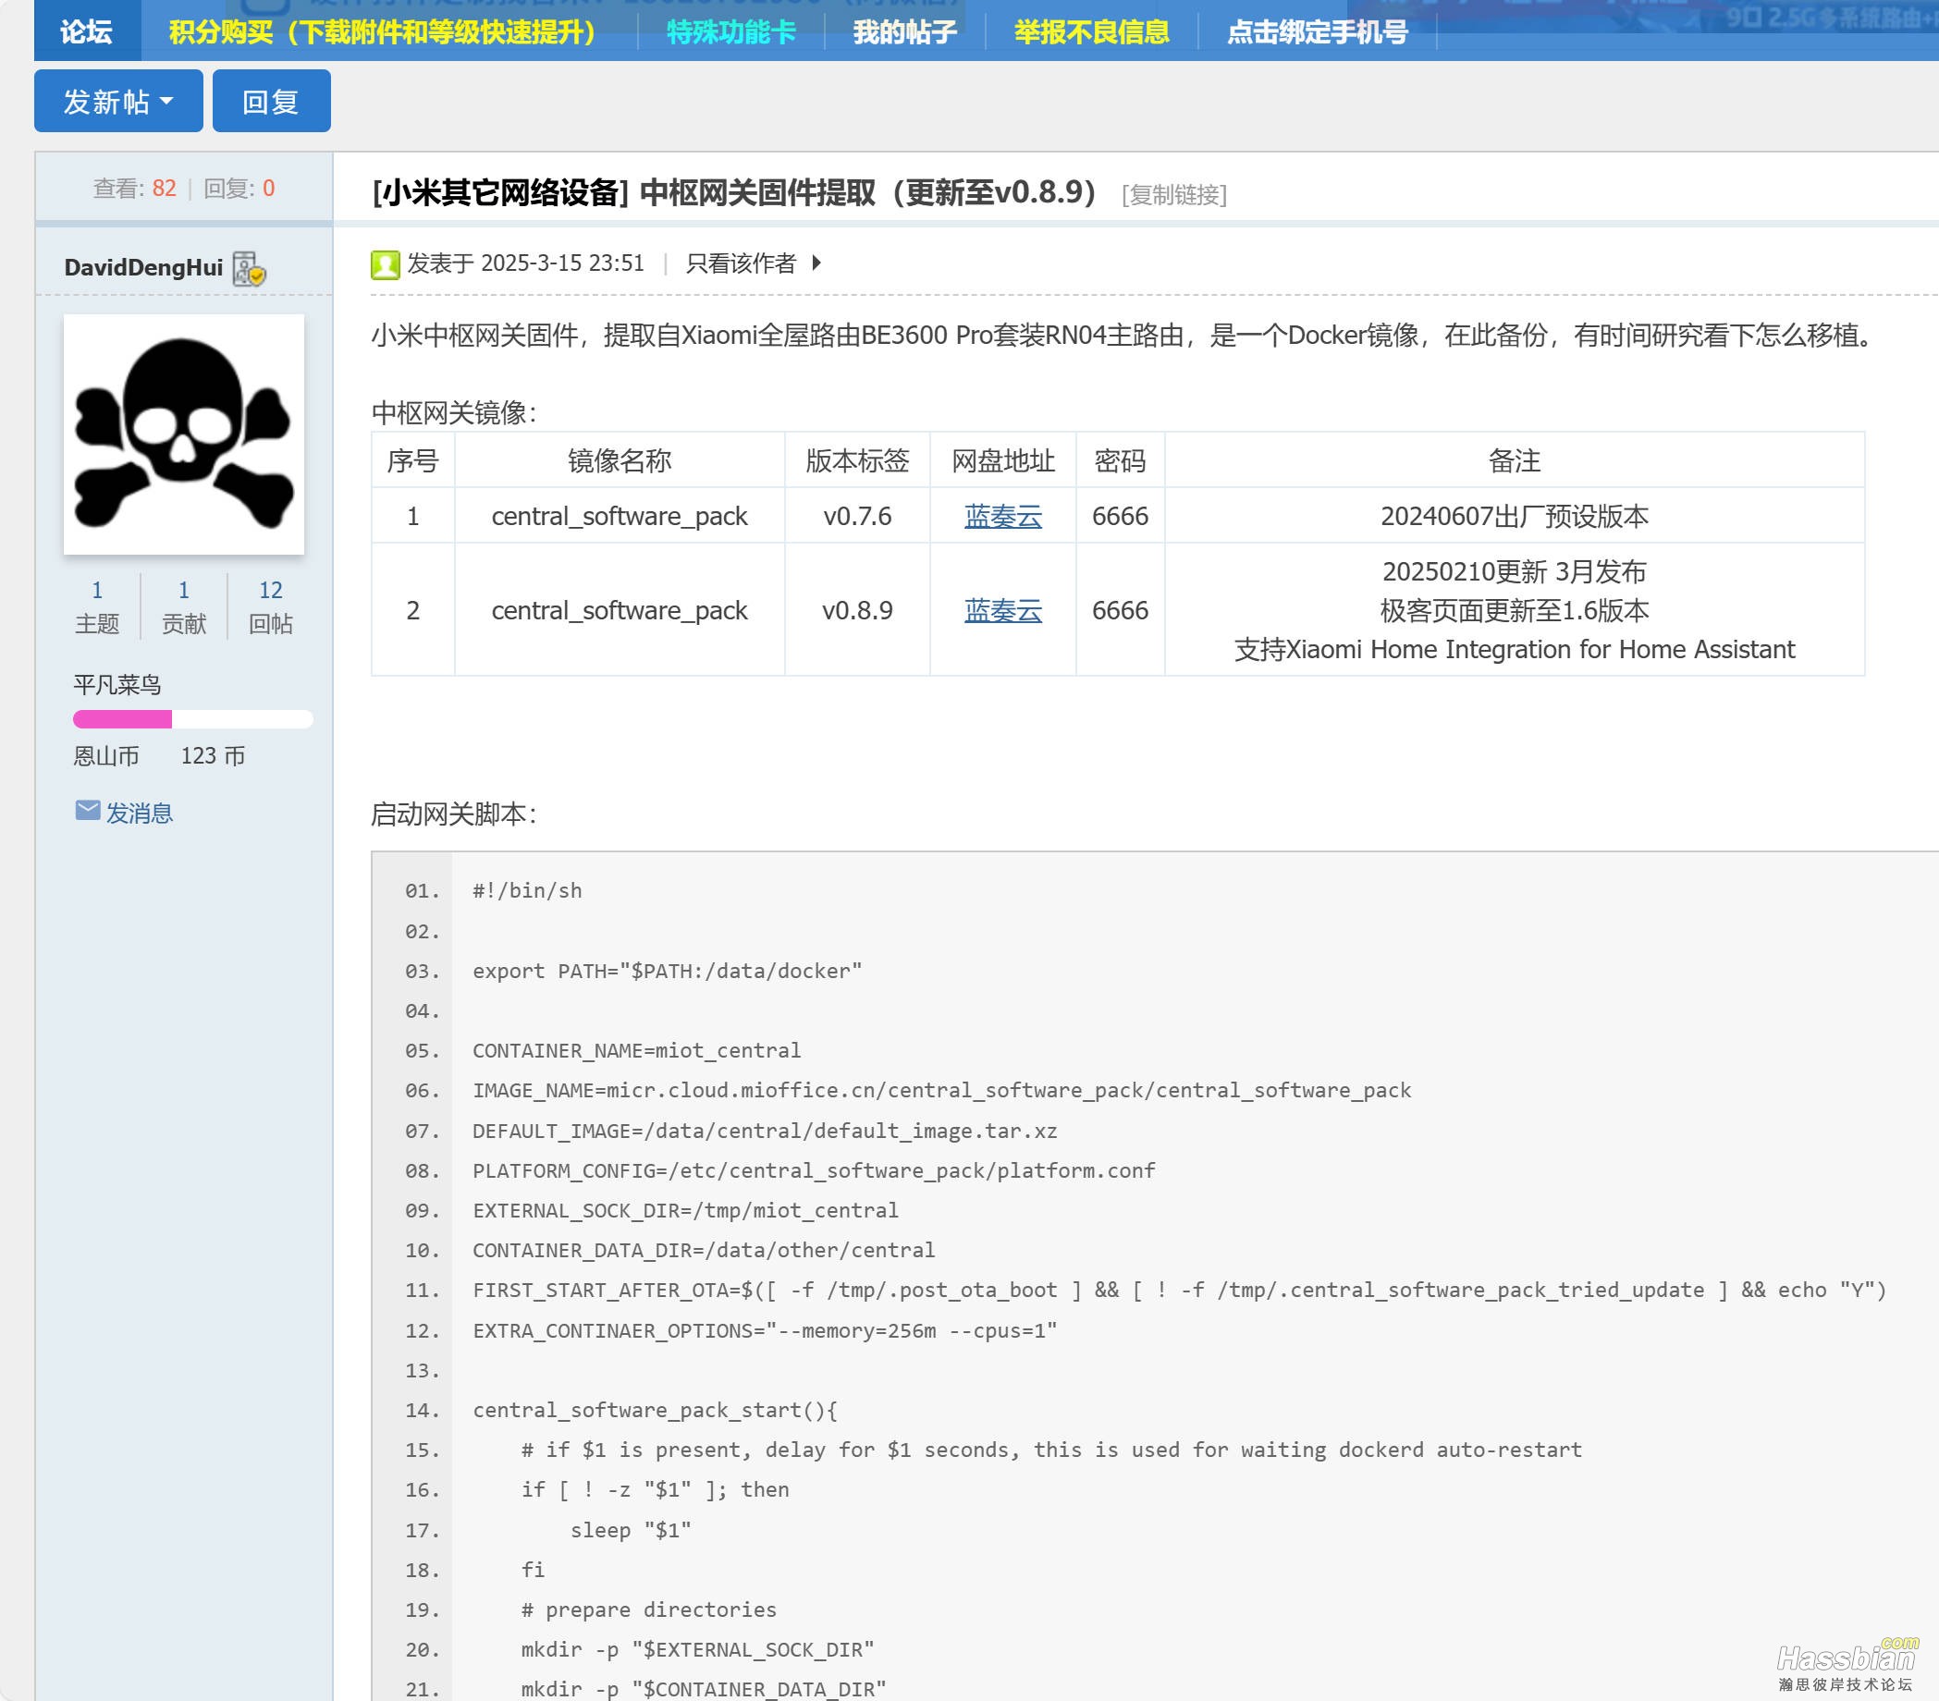Open the 论坛 nav tab
This screenshot has width=1939, height=1701.
86,32
